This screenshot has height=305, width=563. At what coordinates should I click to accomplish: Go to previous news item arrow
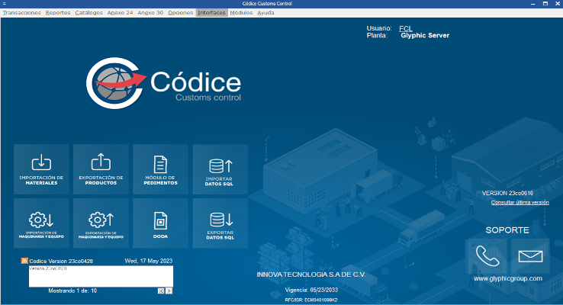click(161, 291)
